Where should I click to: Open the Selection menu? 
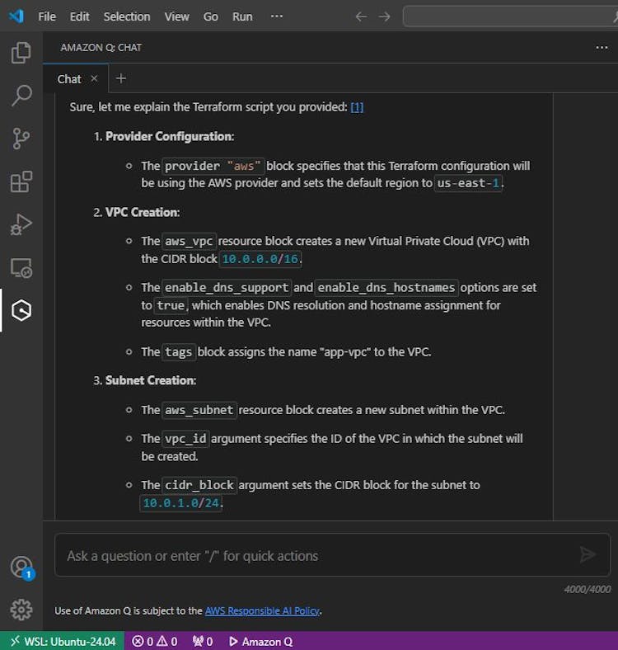coord(127,16)
